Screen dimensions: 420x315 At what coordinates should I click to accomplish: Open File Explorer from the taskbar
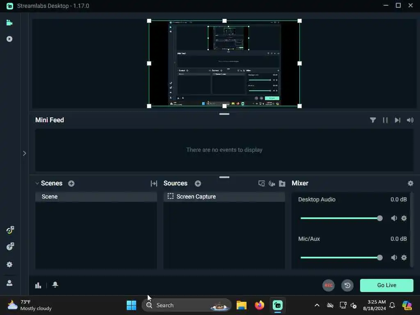241,305
